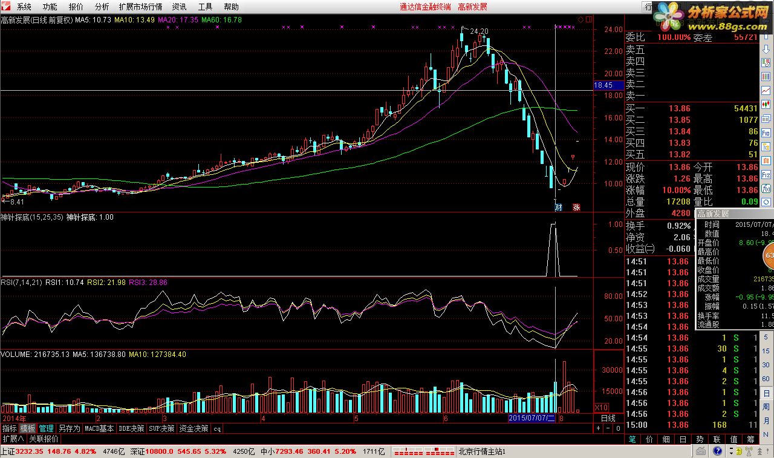Image resolution: width=774 pixels, height=458 pixels.
Task: Click the 管理 manage button
Action: [47, 428]
